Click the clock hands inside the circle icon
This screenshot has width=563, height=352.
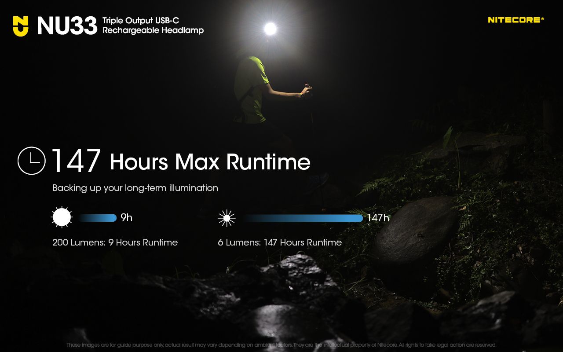(30, 160)
